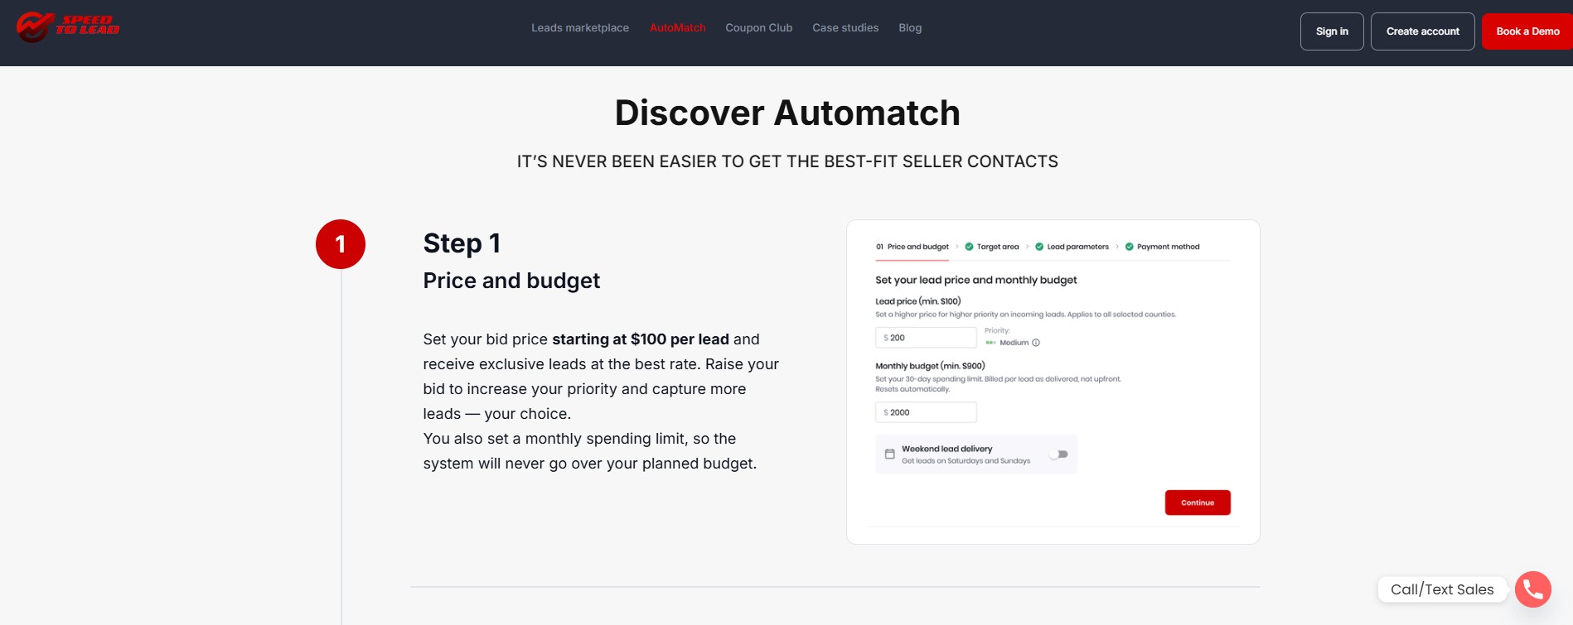The height and width of the screenshot is (625, 1573).
Task: Click the Medium priority indicator bars
Action: click(990, 343)
